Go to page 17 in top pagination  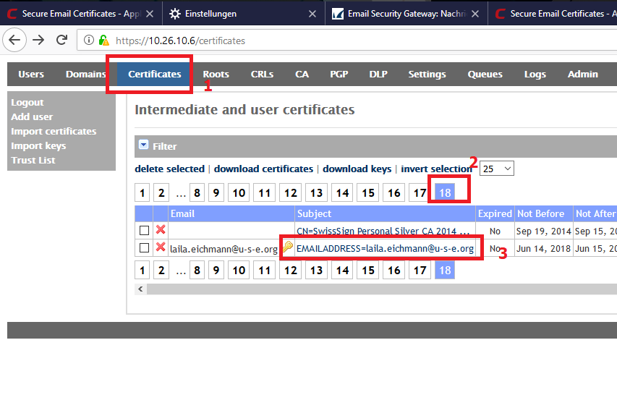(x=419, y=192)
